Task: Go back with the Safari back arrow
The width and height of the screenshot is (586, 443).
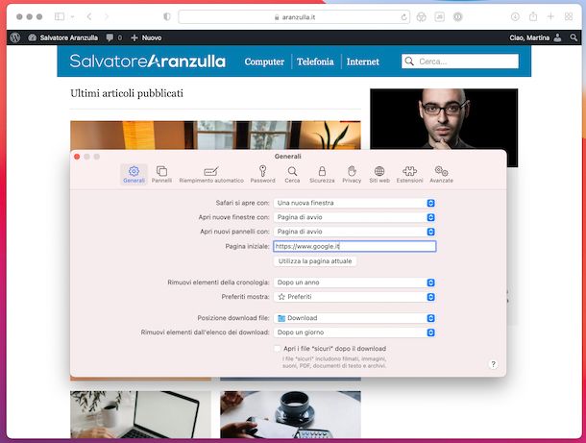Action: pyautogui.click(x=89, y=16)
